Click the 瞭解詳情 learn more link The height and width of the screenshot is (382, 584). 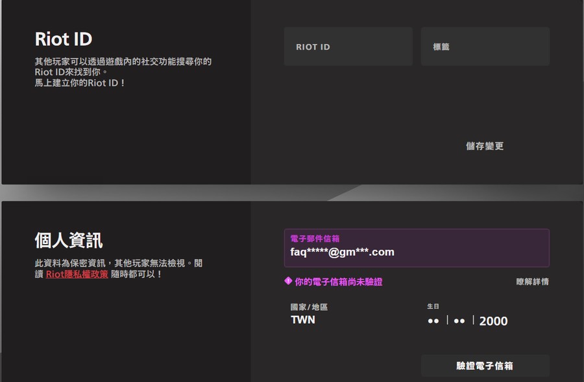pos(533,282)
